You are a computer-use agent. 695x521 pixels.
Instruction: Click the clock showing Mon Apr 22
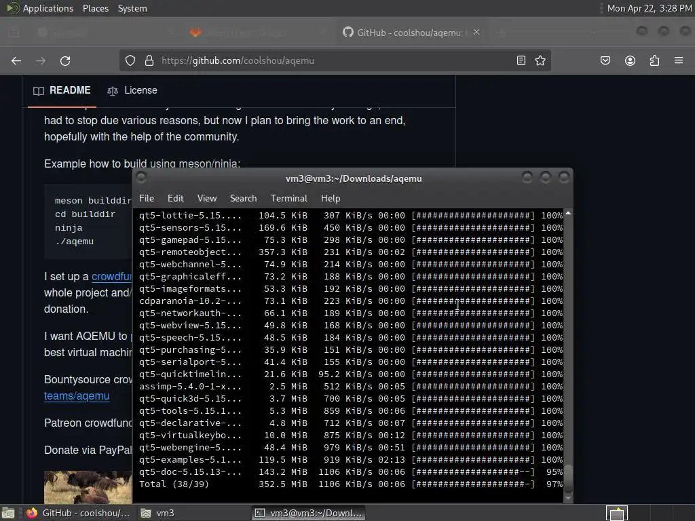[x=650, y=8]
